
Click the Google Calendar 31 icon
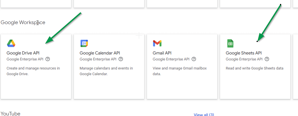click(84, 43)
